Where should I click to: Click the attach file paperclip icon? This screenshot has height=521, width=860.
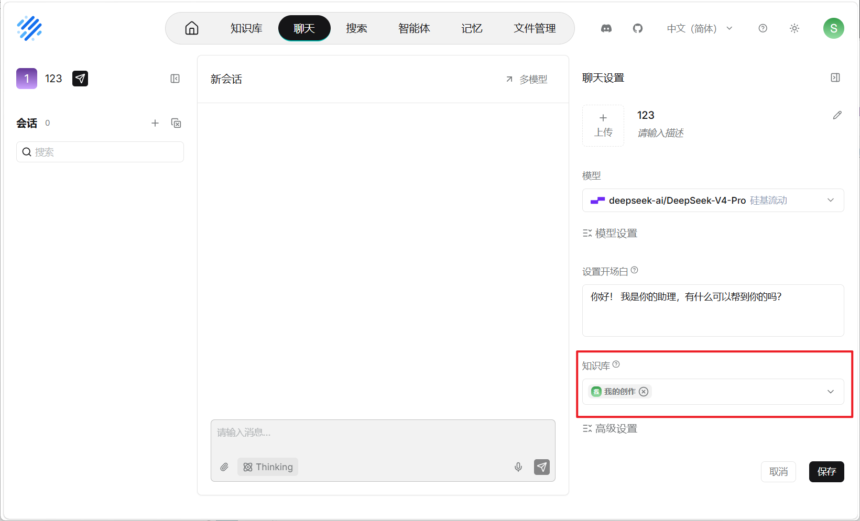point(224,467)
